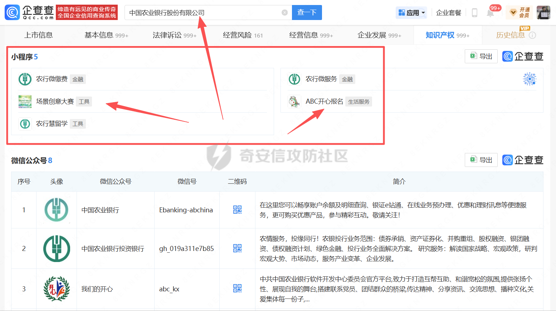Show QR code for 中国农业银行投资银行

(237, 248)
